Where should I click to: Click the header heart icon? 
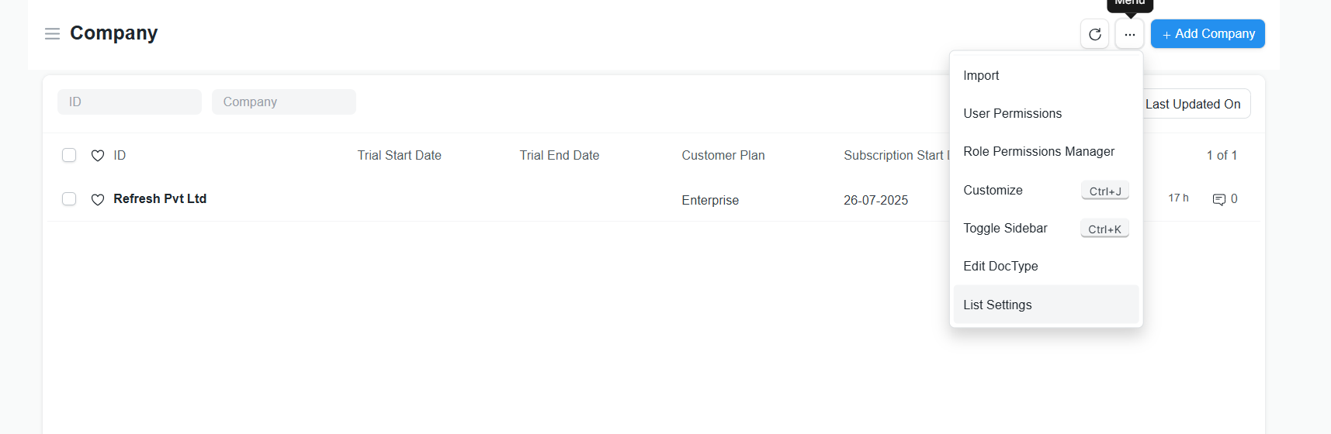98,155
